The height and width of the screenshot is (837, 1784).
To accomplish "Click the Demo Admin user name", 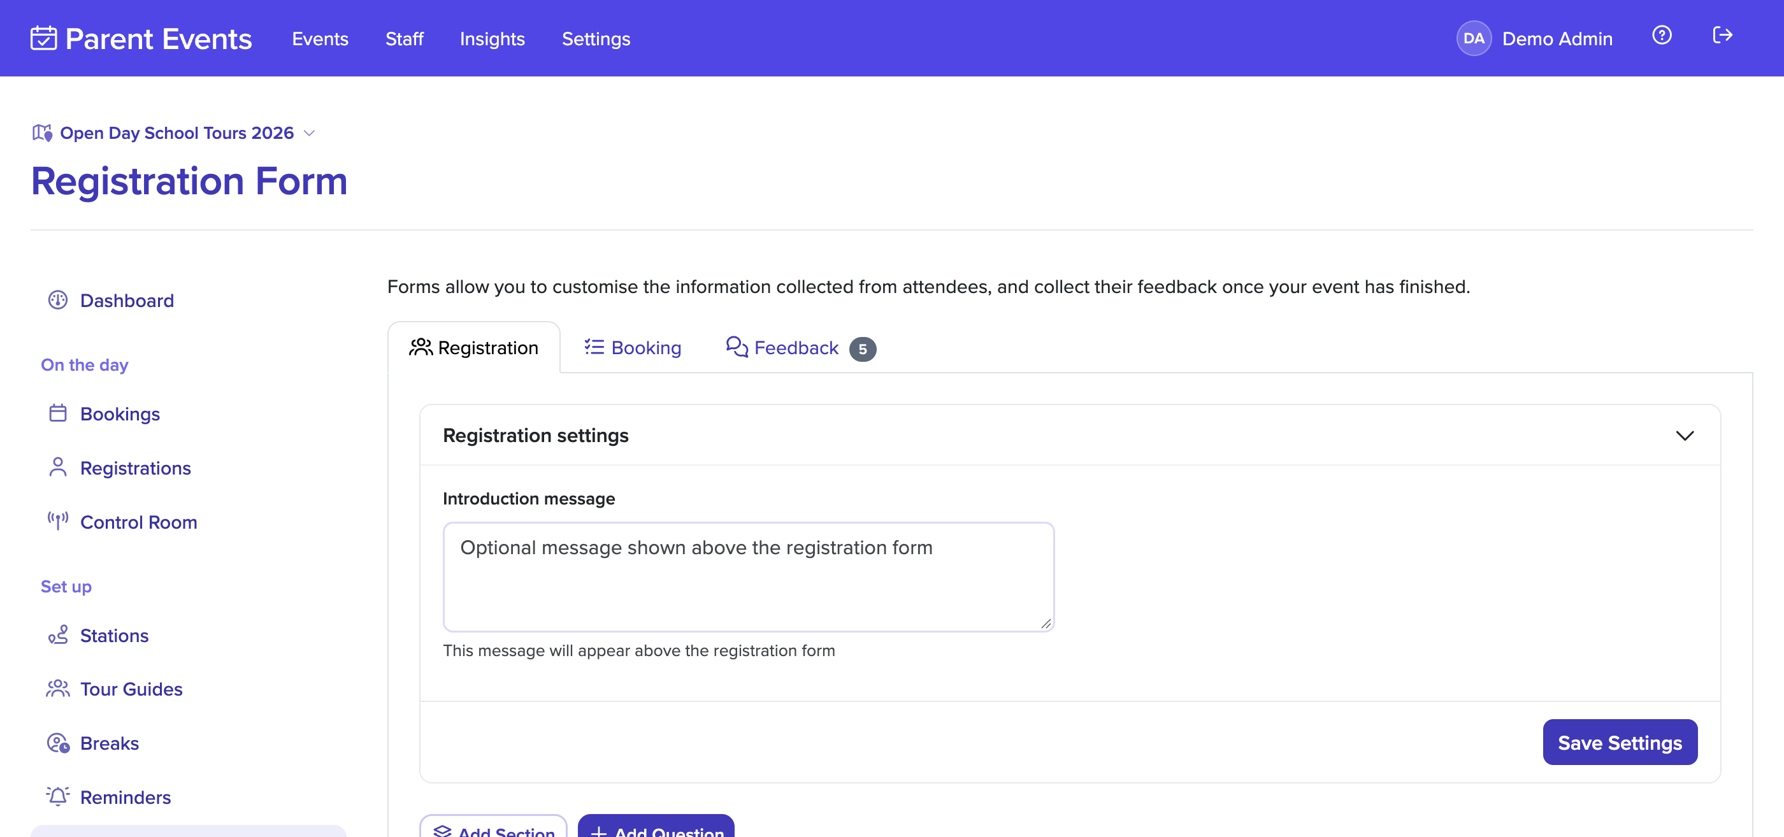I will tap(1558, 39).
